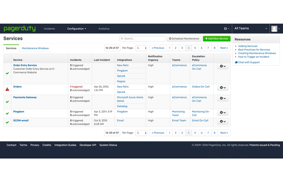Open the Email integration link
Viewport: 283px width, 189px height.
point(120,120)
